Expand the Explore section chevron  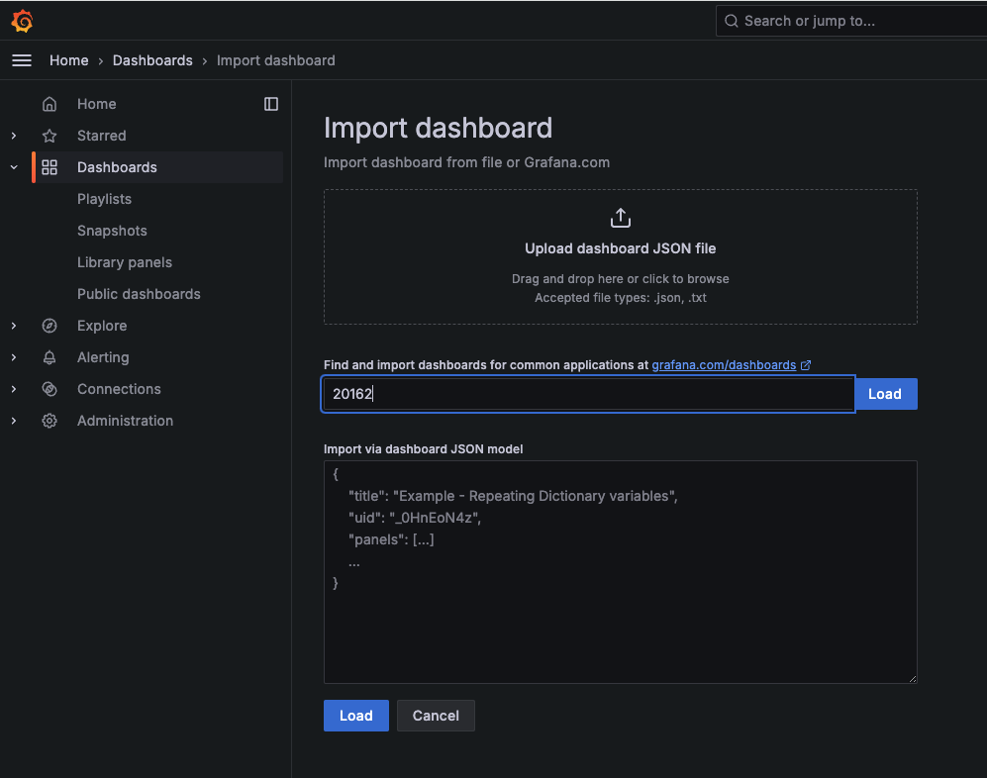(14, 326)
